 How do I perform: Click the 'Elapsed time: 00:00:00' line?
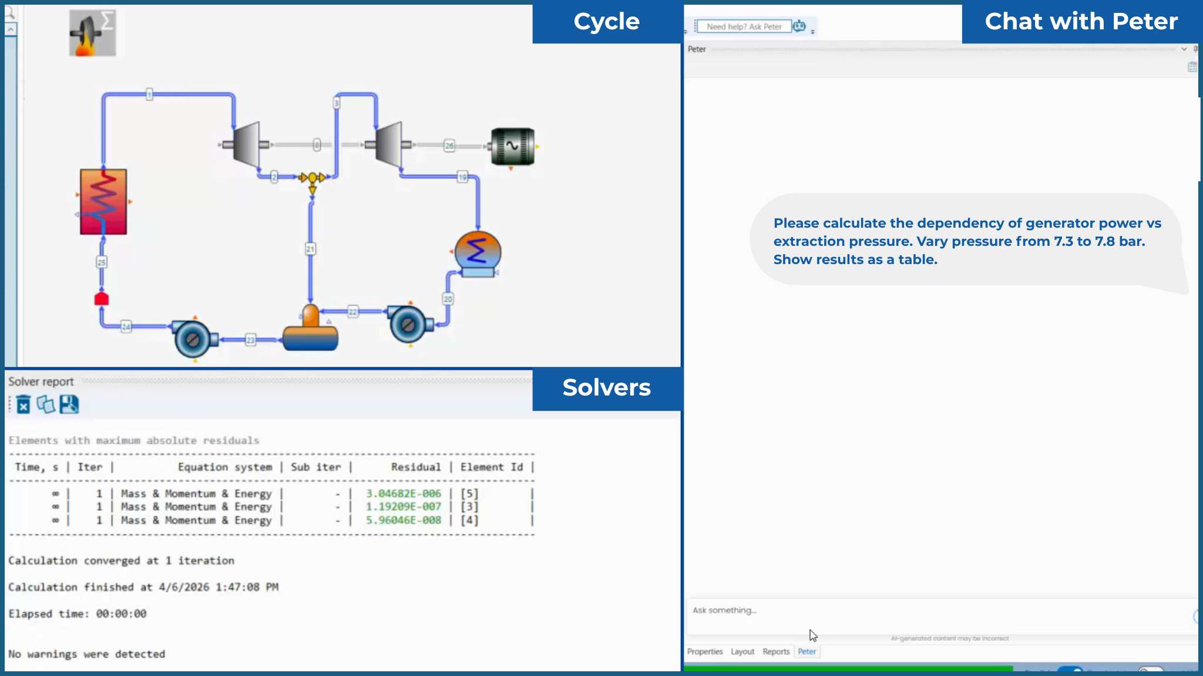(x=78, y=613)
